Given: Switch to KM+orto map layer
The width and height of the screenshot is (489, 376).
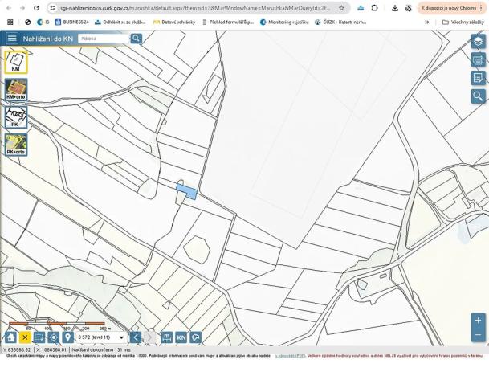Looking at the screenshot, I should pos(16,89).
